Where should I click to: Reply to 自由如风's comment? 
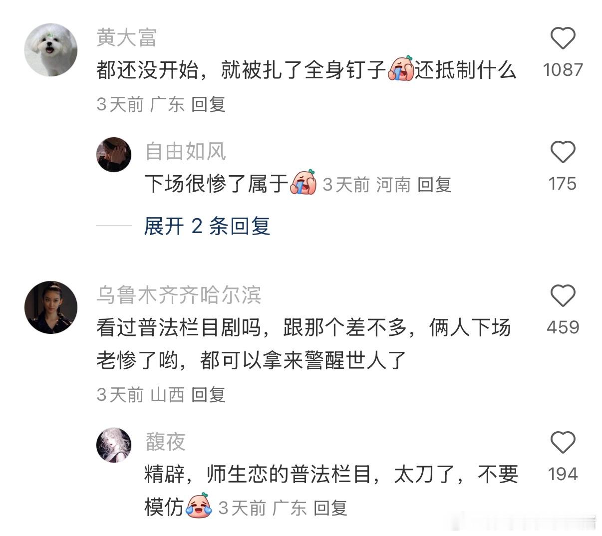434,185
